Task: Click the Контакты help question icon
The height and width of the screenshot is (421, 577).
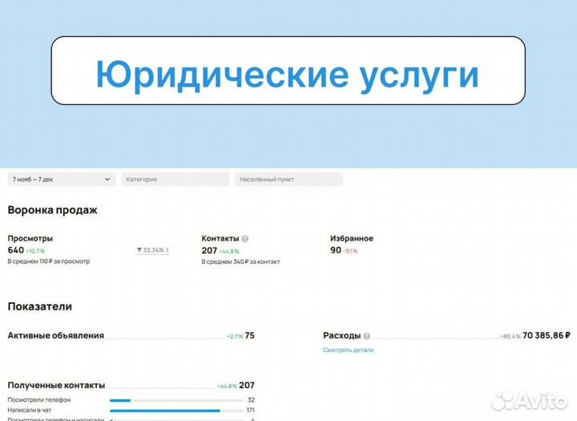Action: (245, 239)
